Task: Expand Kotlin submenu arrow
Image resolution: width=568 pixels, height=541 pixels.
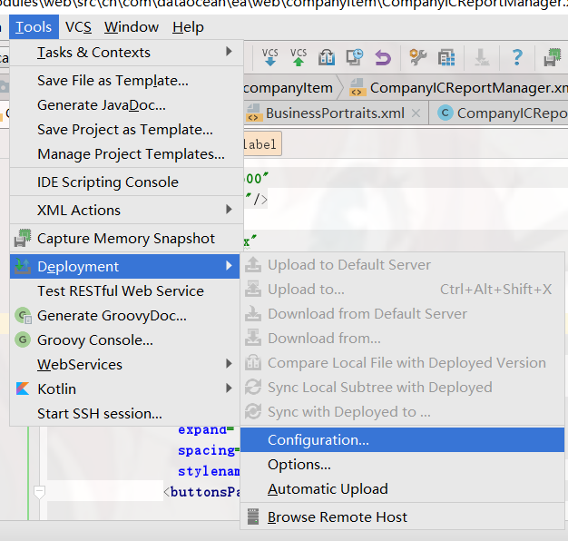Action: [229, 389]
